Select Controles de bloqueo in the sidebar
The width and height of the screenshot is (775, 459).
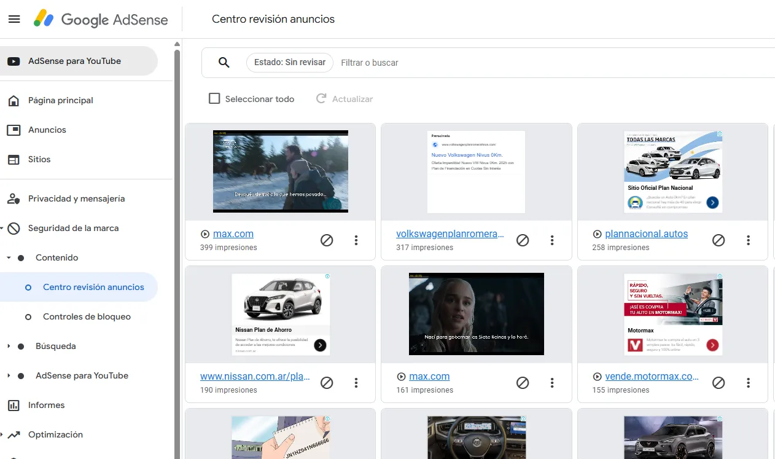(x=86, y=316)
